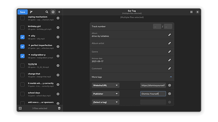This screenshot has width=218, height=122.
Task: Open the Publisher tag dropdown
Action: pos(106,94)
